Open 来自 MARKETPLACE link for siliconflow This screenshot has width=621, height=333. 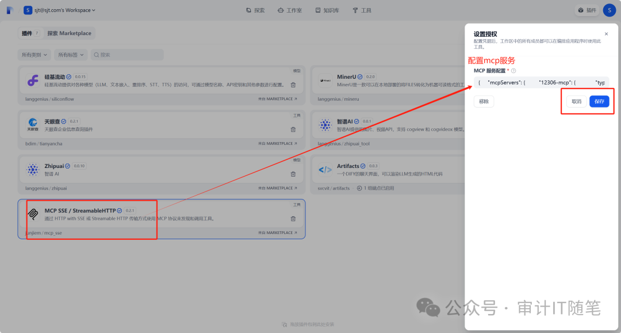pos(277,99)
